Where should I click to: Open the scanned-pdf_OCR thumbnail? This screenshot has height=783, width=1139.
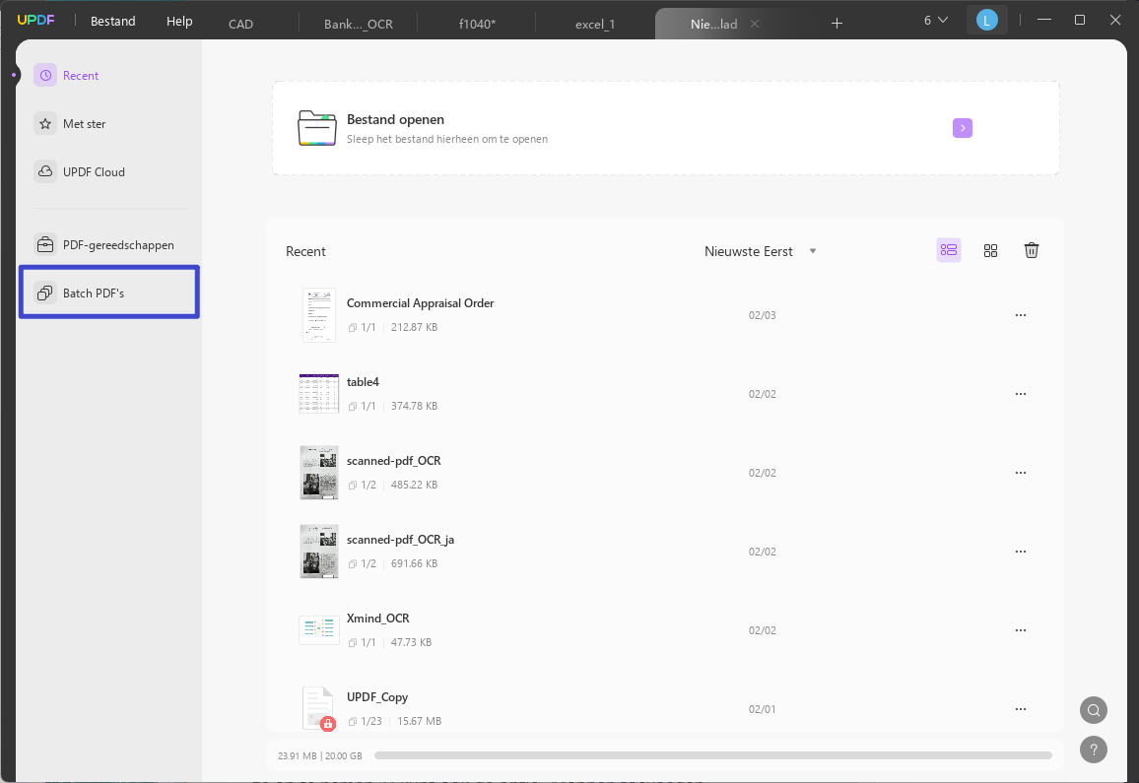319,473
